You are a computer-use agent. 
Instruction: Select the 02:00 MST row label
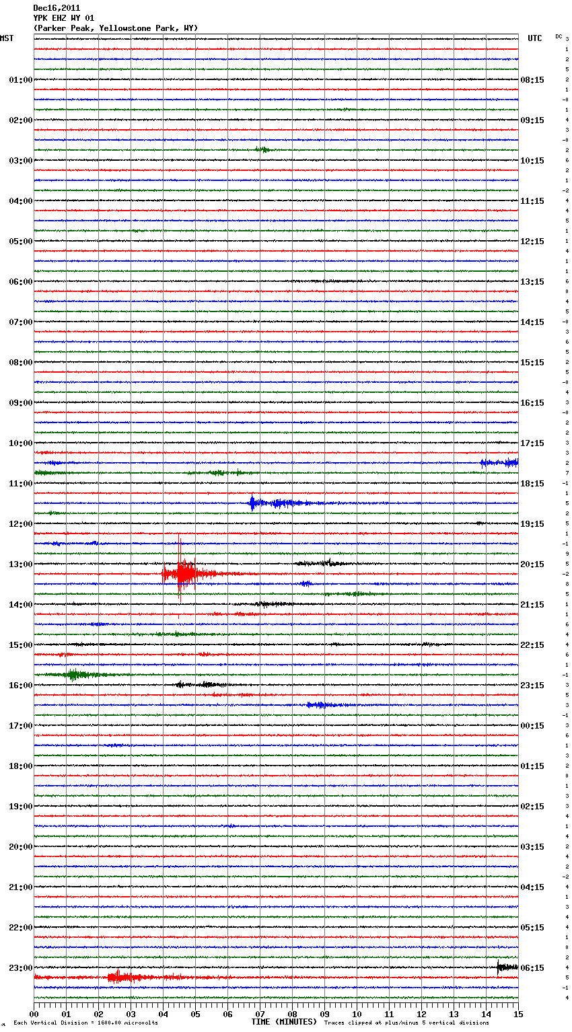21,120
